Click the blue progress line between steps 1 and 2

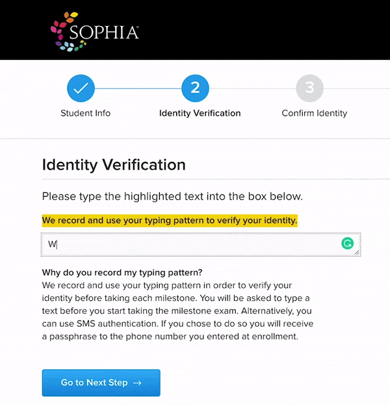138,88
